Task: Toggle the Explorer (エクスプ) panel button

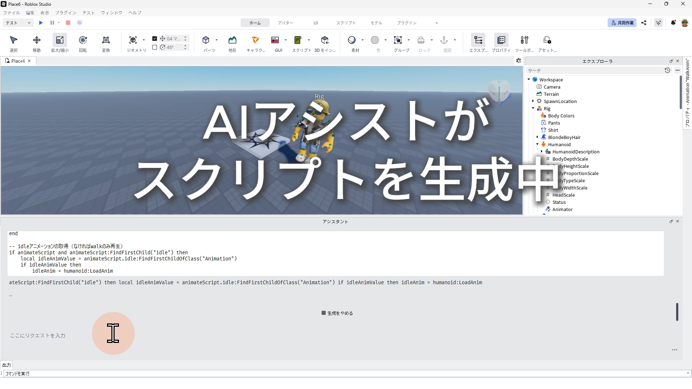Action: pyautogui.click(x=478, y=40)
